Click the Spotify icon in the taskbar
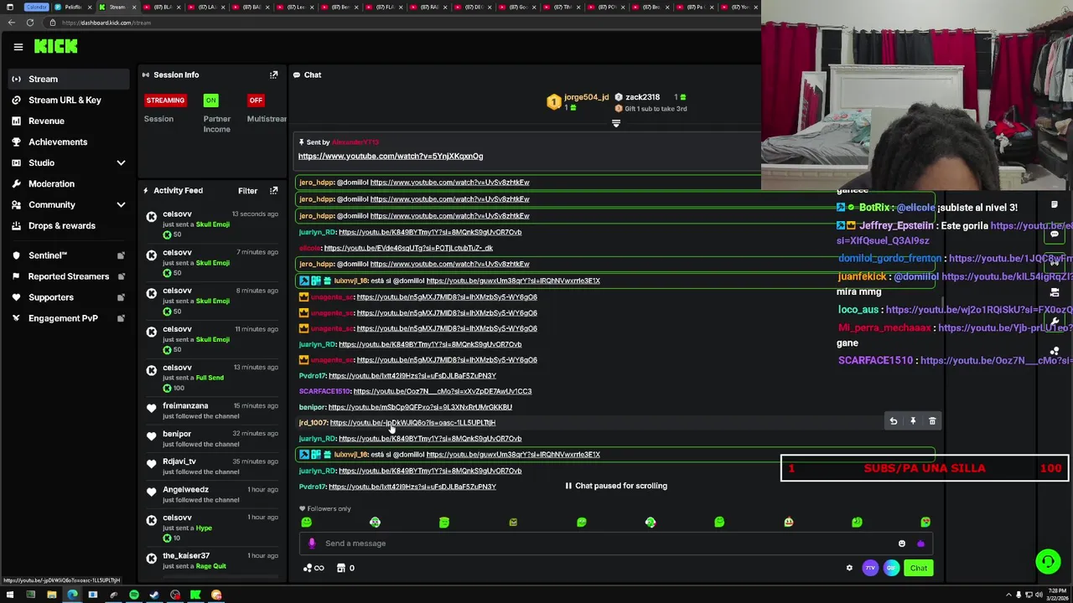 click(x=134, y=595)
